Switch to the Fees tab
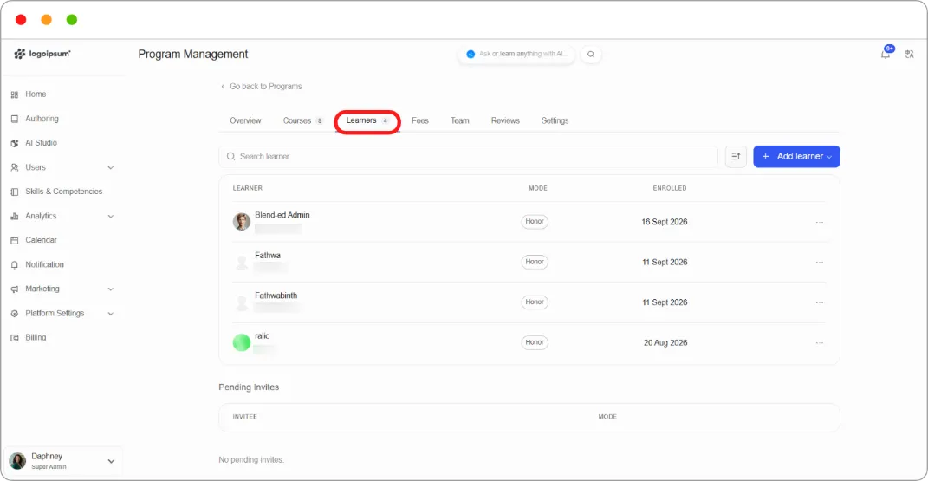 (x=420, y=120)
